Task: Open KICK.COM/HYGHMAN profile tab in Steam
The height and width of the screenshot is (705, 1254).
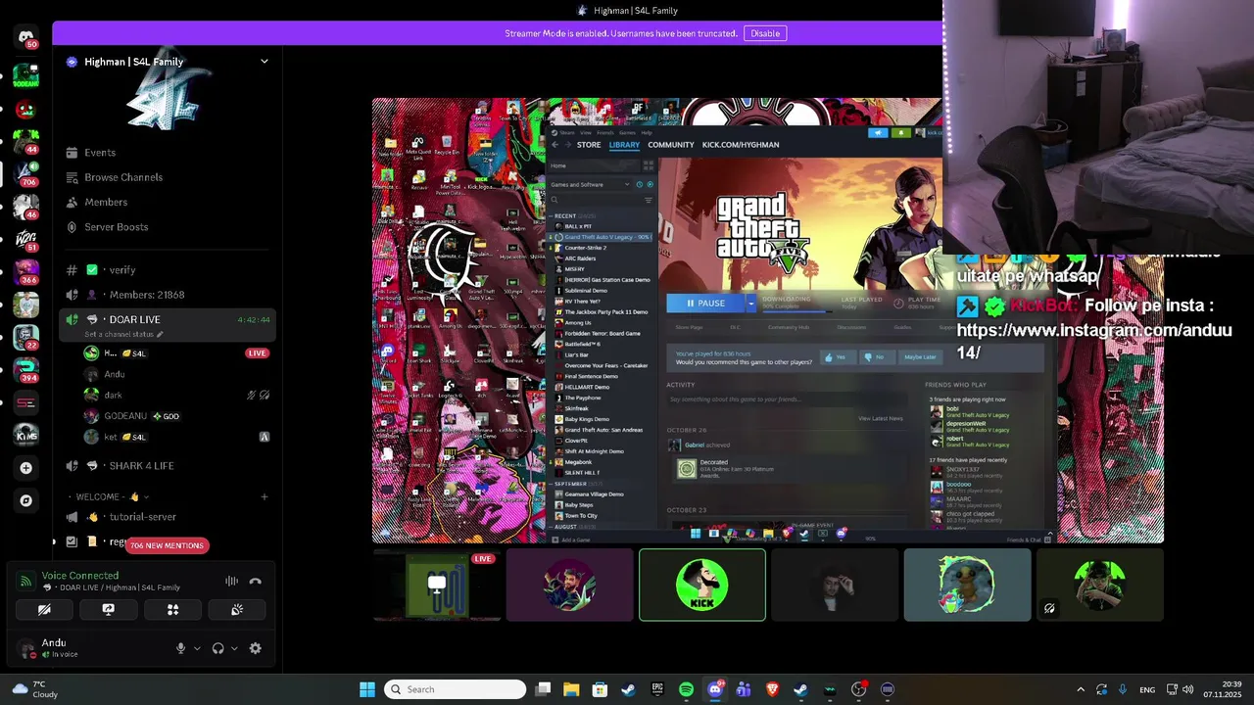Action: click(x=741, y=145)
